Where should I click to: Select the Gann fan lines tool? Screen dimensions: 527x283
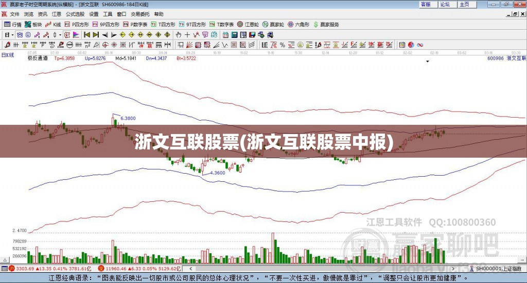click(189, 45)
